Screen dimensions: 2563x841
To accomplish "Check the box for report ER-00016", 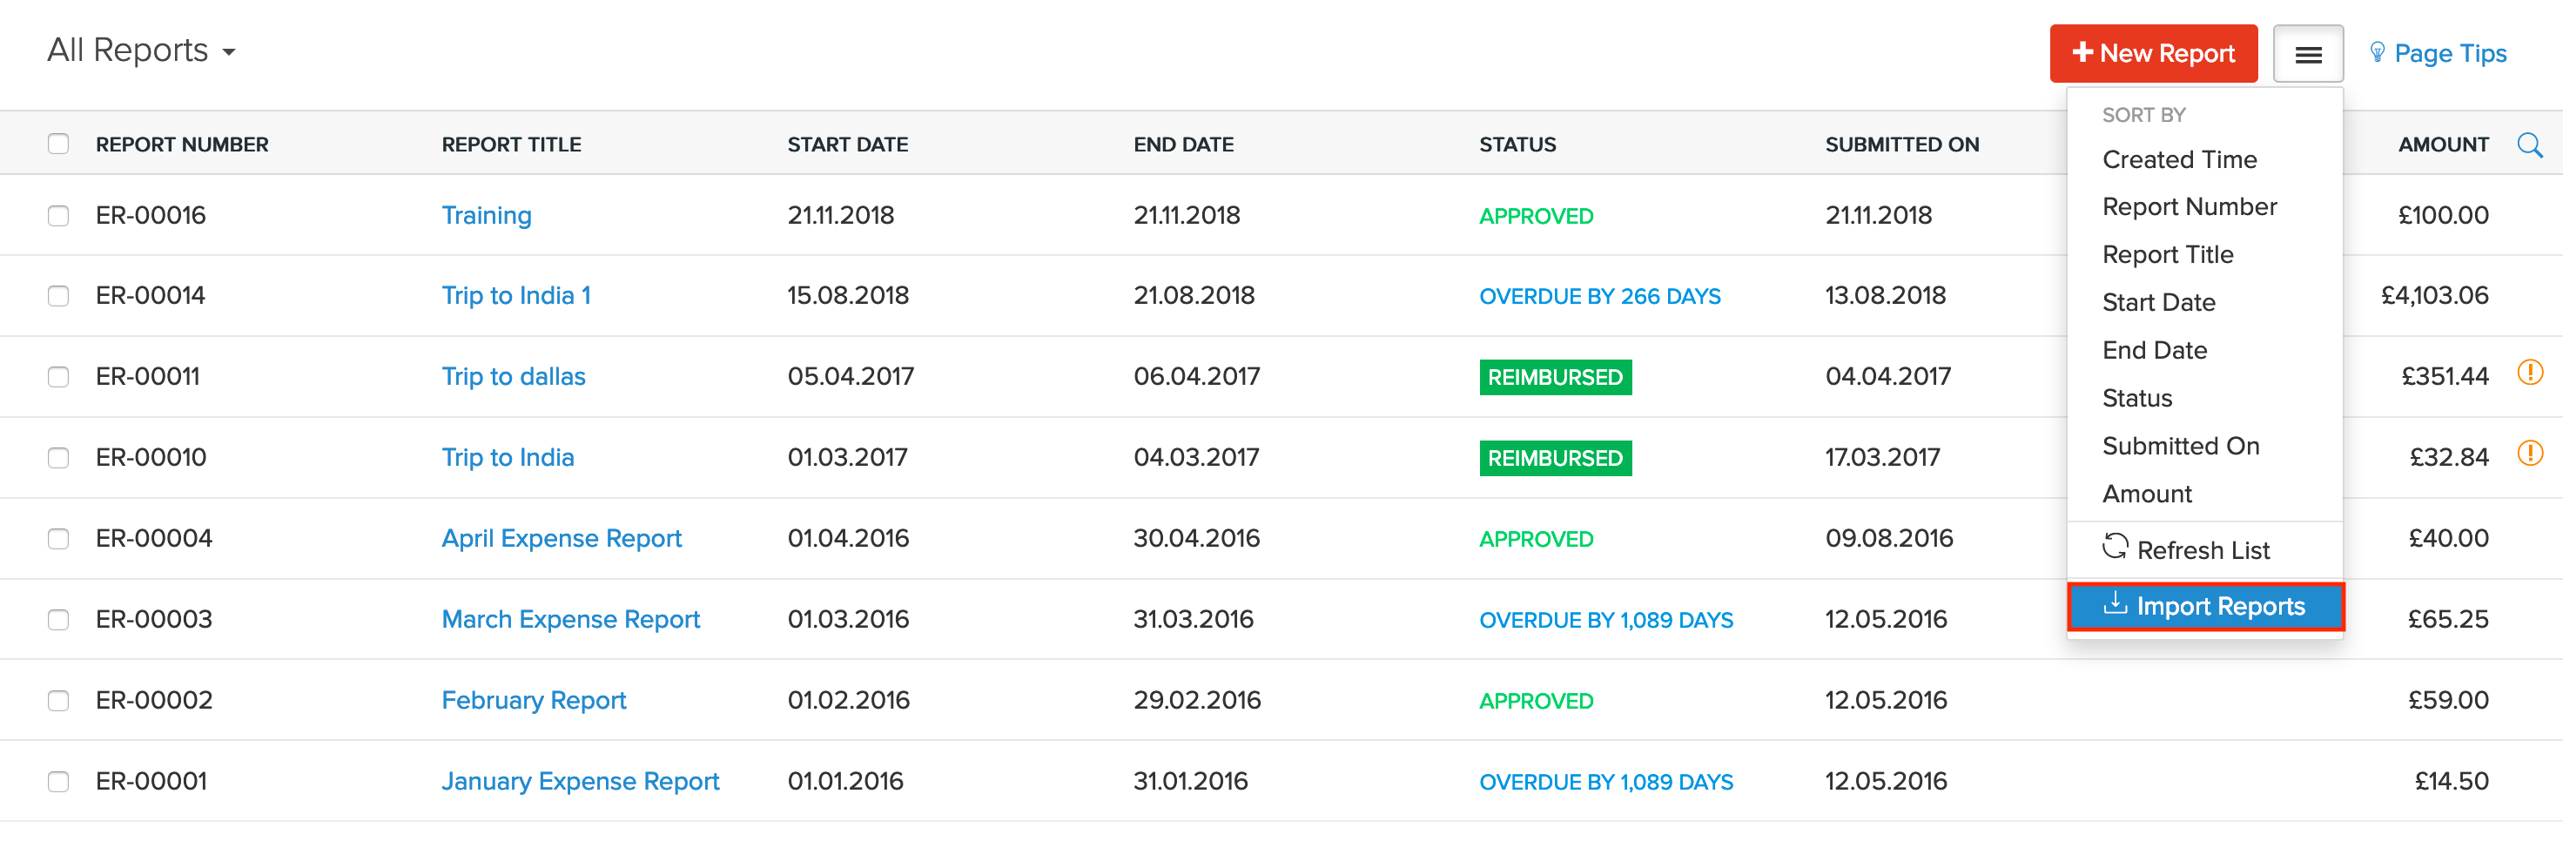I will pyautogui.click(x=58, y=216).
